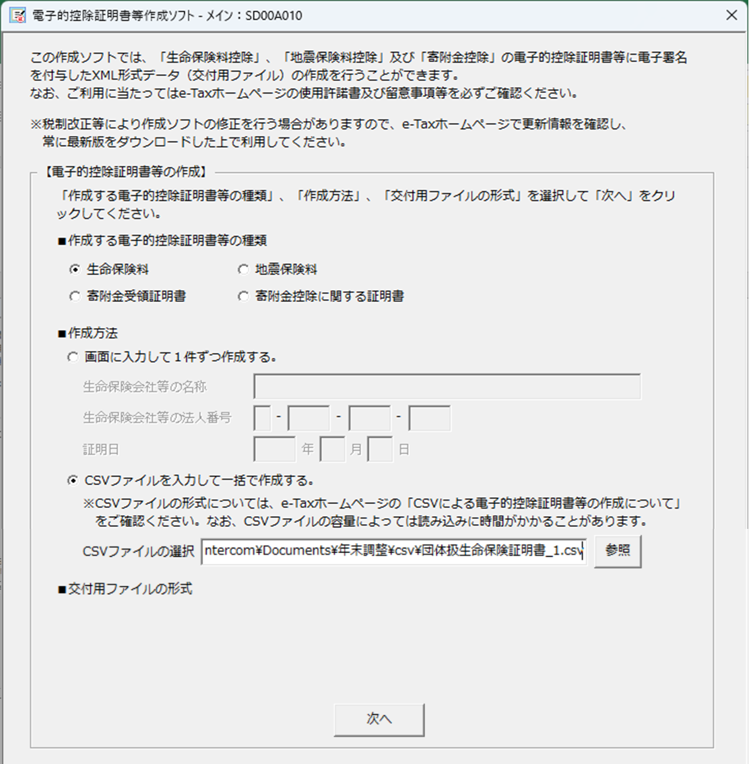Click the third 法人番号 input box
The height and width of the screenshot is (764, 749).
pos(369,418)
